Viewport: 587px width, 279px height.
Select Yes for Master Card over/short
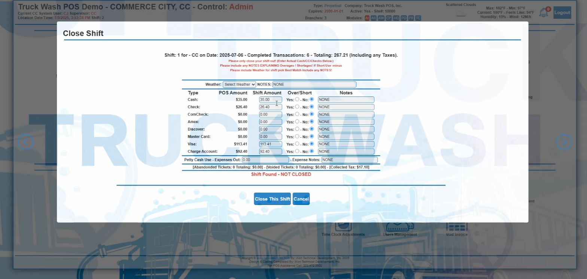pos(297,137)
